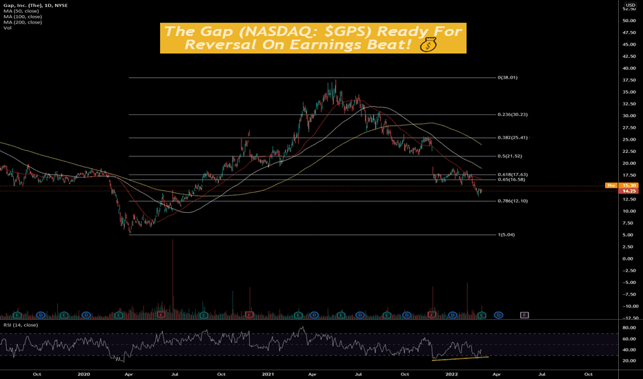643x379 pixels.
Task: Click the 0(38.01) Fibonacci level label
Action: tap(507, 77)
